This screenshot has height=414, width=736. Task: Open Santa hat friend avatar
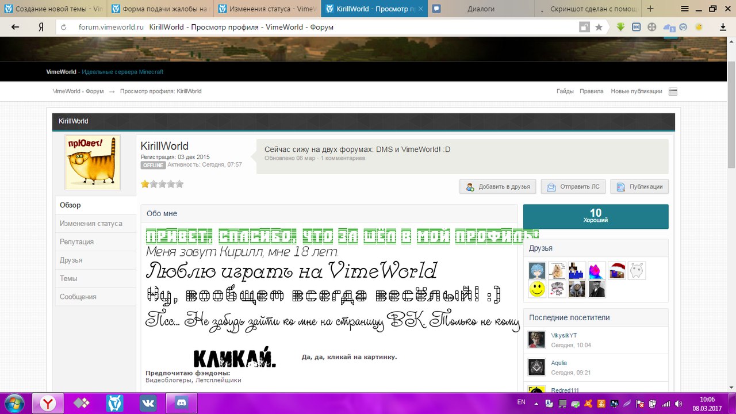(617, 271)
